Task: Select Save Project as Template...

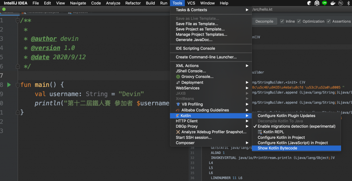Action: point(211,29)
